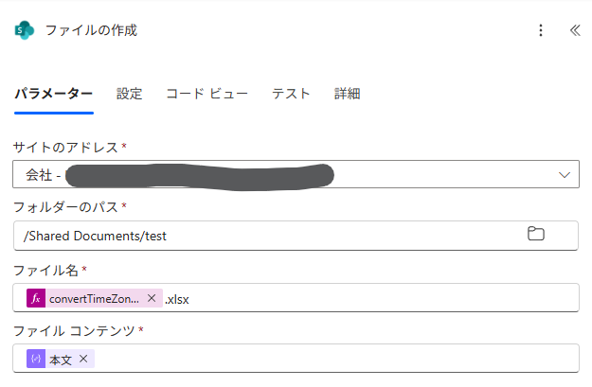Click the SharePoint connector icon

point(24,30)
